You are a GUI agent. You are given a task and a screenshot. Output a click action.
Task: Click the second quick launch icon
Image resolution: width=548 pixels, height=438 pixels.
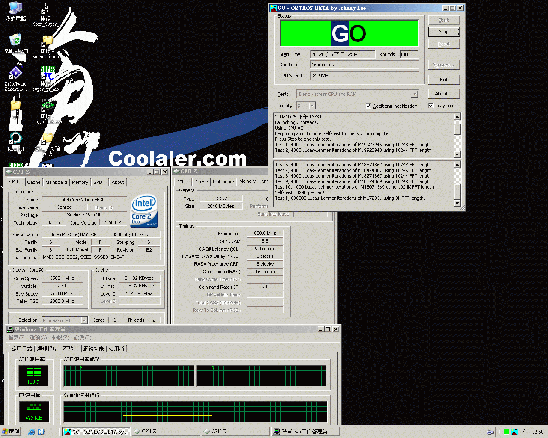click(41, 432)
